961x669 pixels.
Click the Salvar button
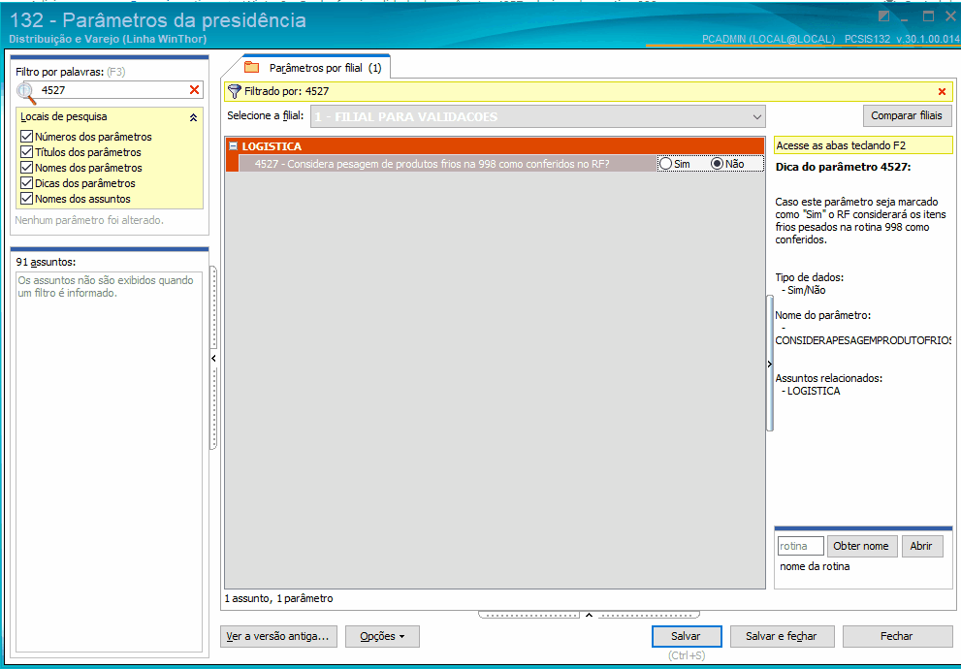pos(686,637)
